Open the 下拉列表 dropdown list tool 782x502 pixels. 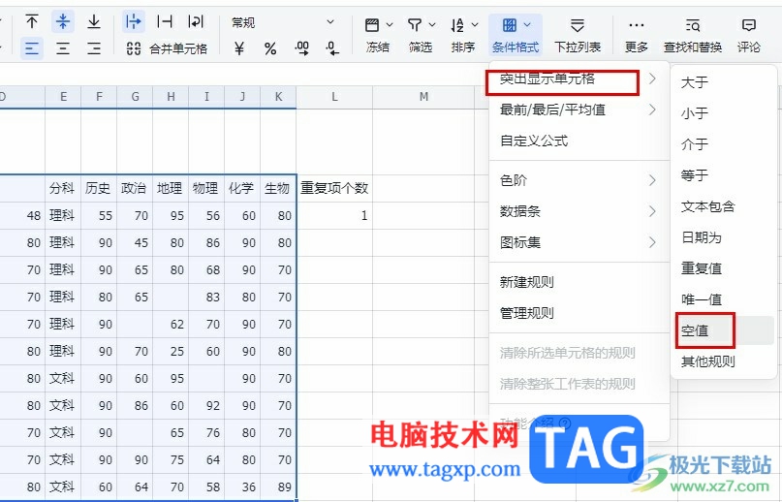578,36
